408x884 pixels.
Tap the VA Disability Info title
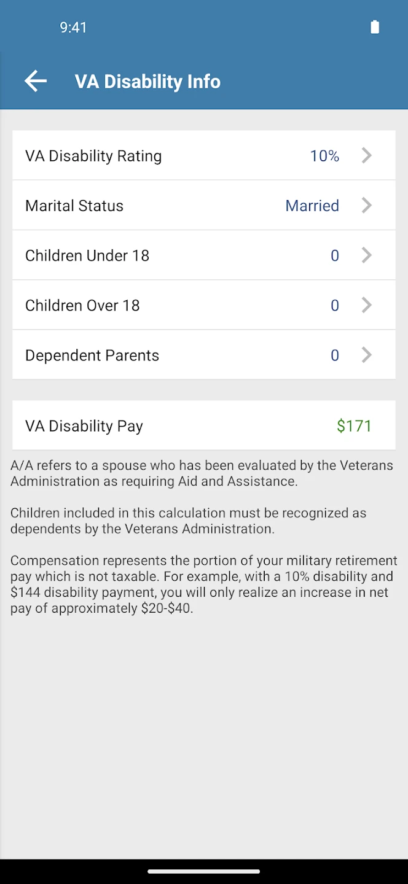pos(147,82)
